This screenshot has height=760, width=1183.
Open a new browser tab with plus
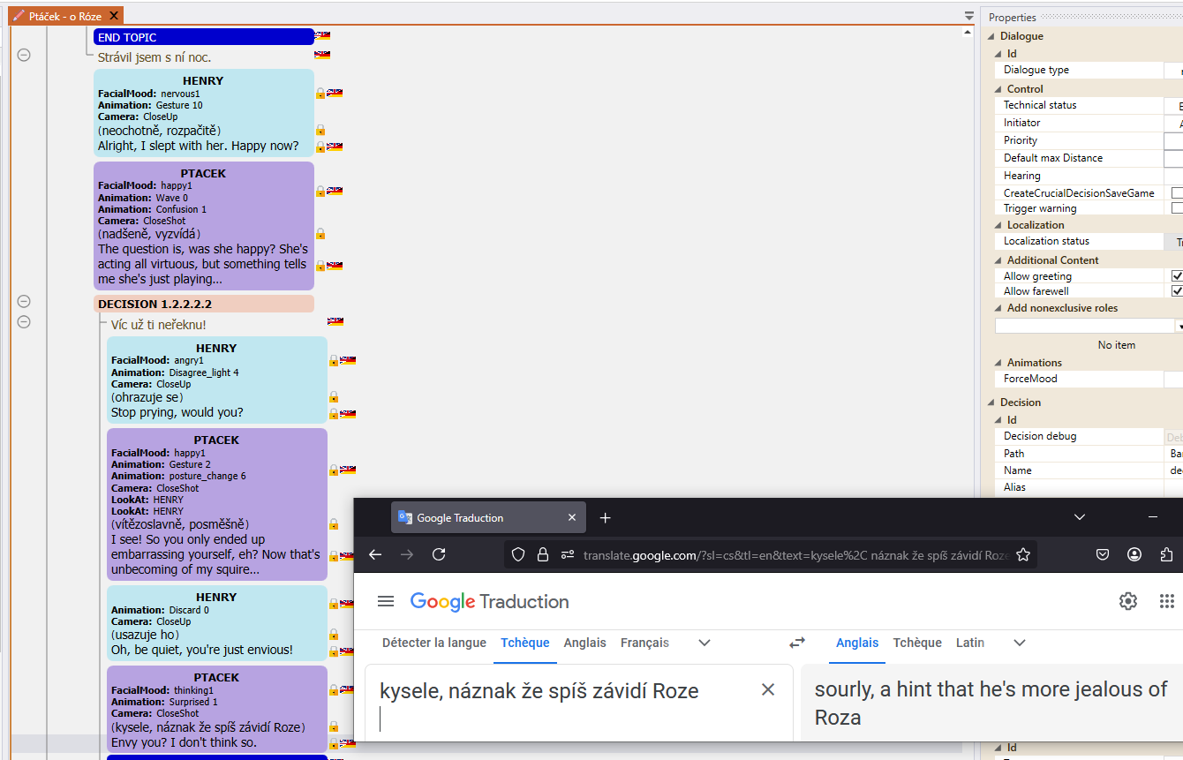point(605,518)
